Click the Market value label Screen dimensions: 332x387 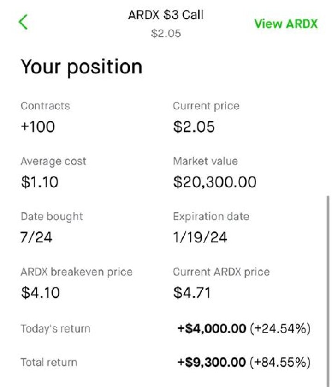(x=205, y=161)
